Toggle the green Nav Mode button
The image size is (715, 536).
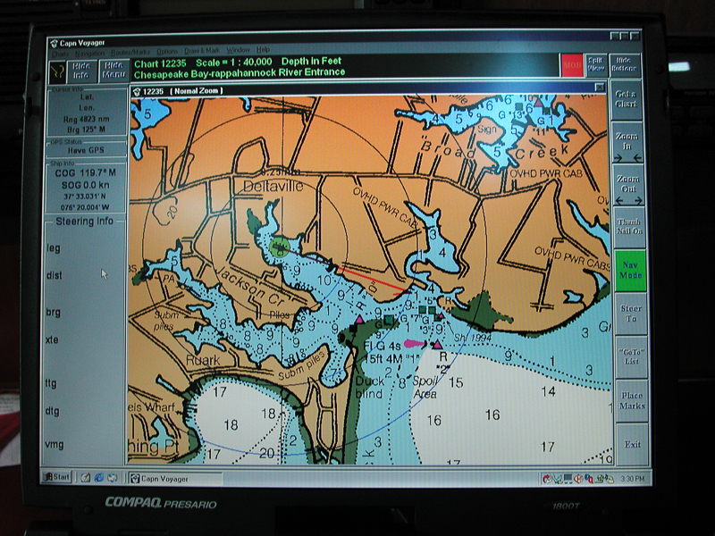pyautogui.click(x=630, y=271)
